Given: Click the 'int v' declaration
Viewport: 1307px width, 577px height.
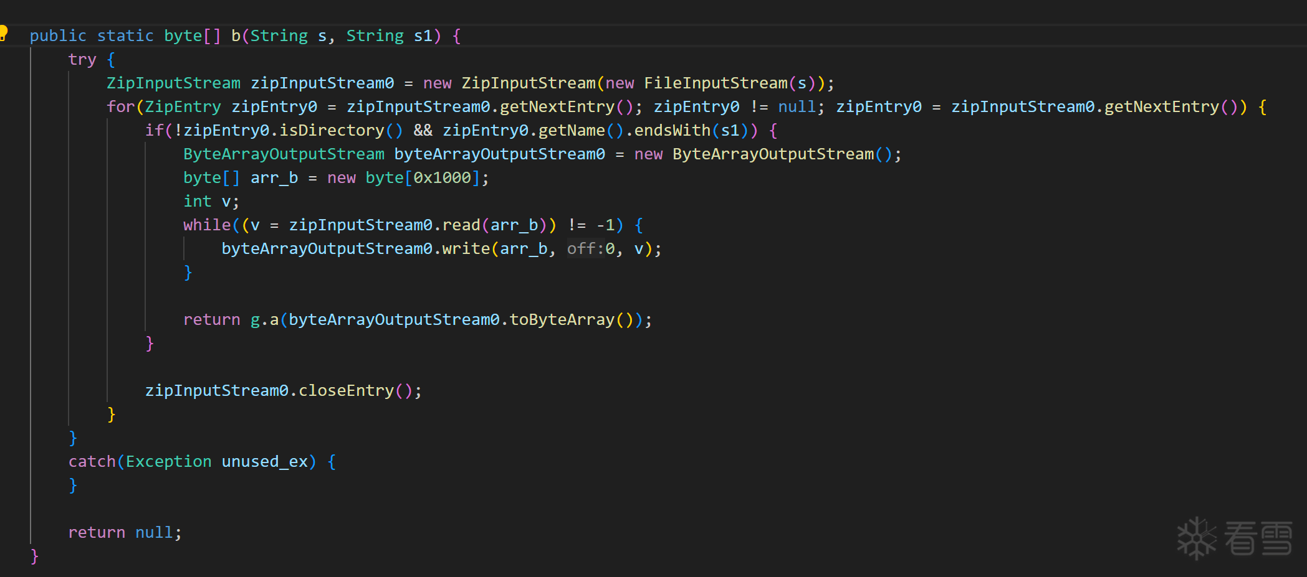Looking at the screenshot, I should pos(211,202).
